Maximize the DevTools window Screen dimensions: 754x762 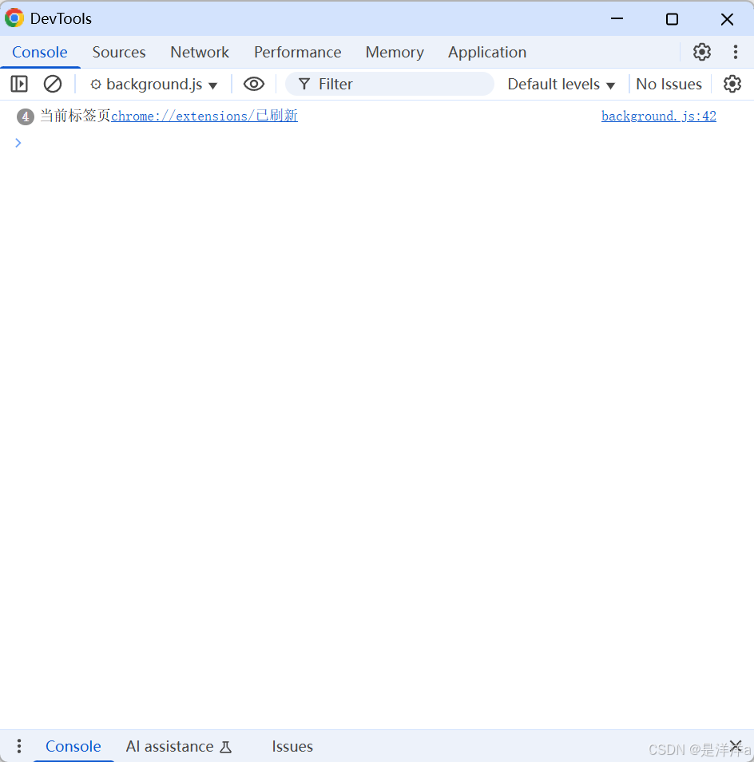[x=672, y=18]
